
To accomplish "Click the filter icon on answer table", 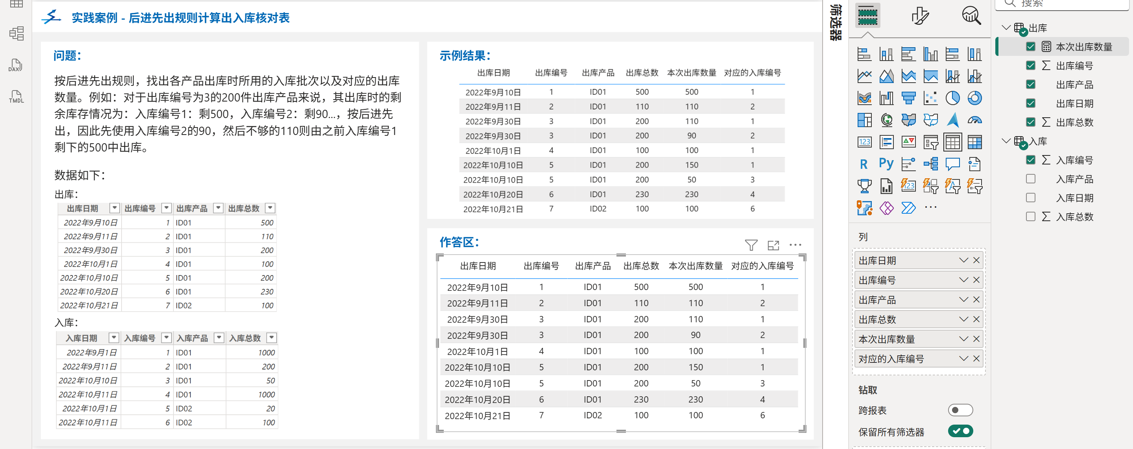I will pos(751,245).
